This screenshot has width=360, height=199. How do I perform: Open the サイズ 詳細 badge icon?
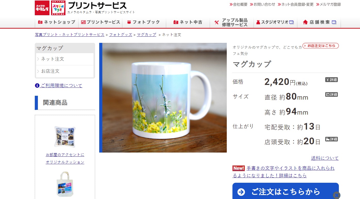[x=331, y=94]
